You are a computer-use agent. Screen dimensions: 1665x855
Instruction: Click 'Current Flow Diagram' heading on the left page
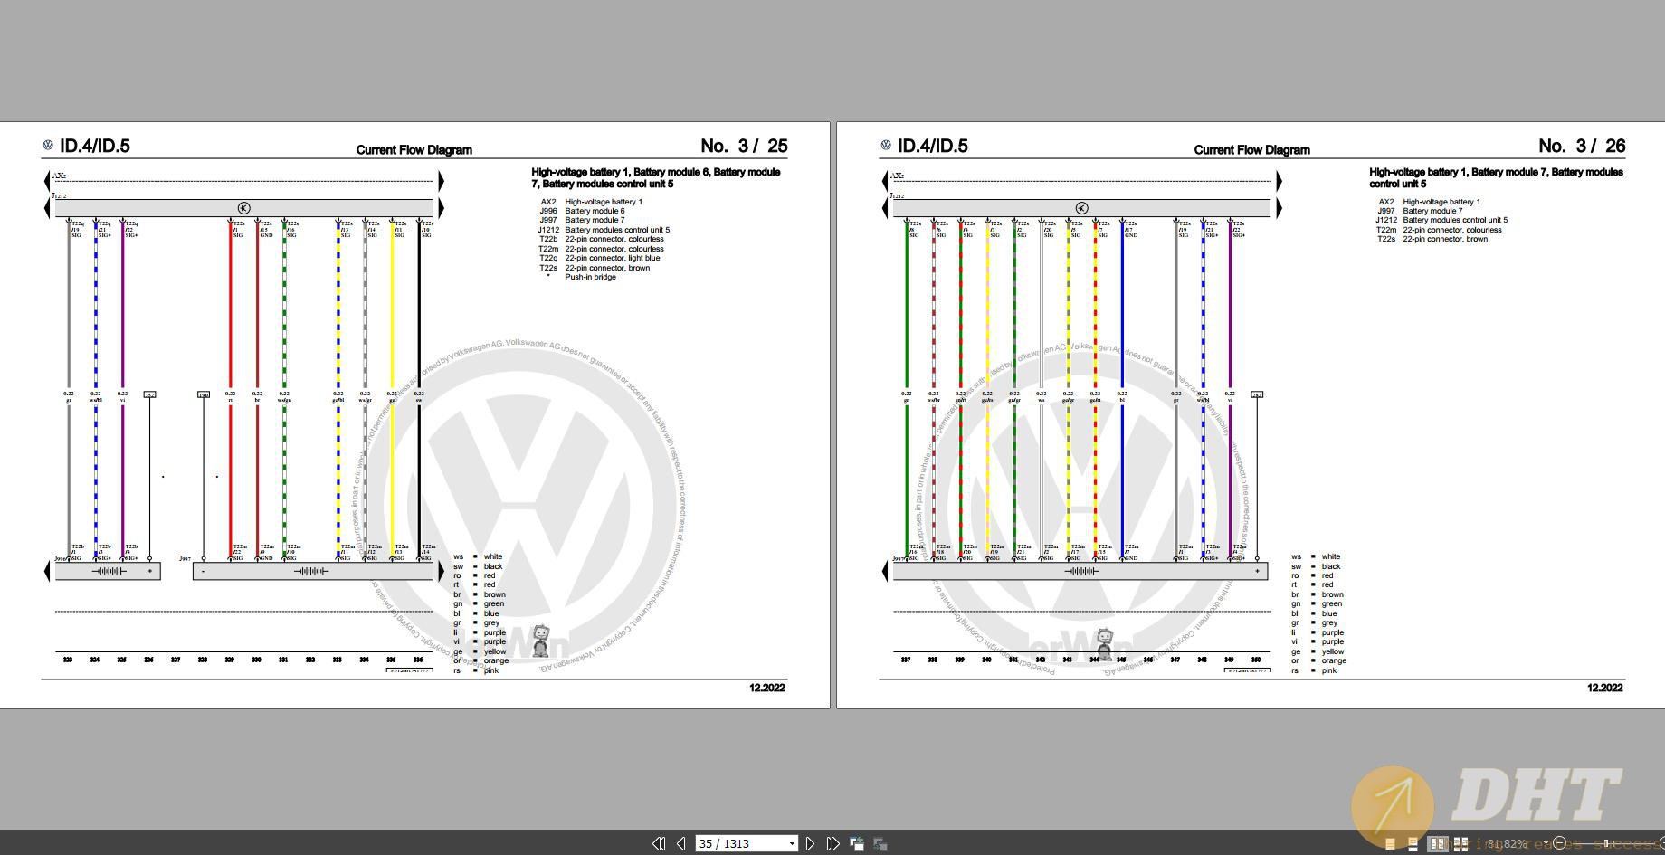[x=414, y=150]
